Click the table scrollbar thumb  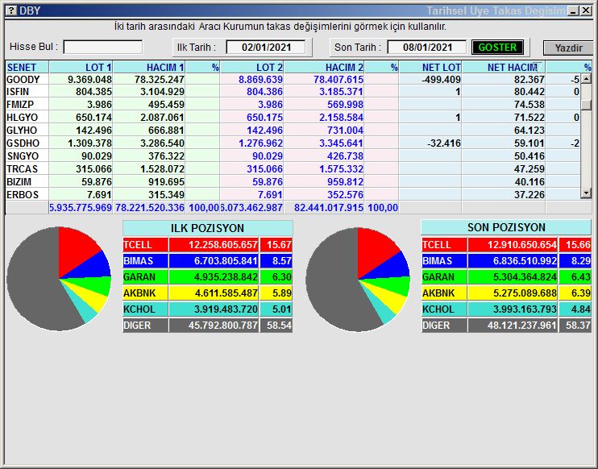click(586, 105)
